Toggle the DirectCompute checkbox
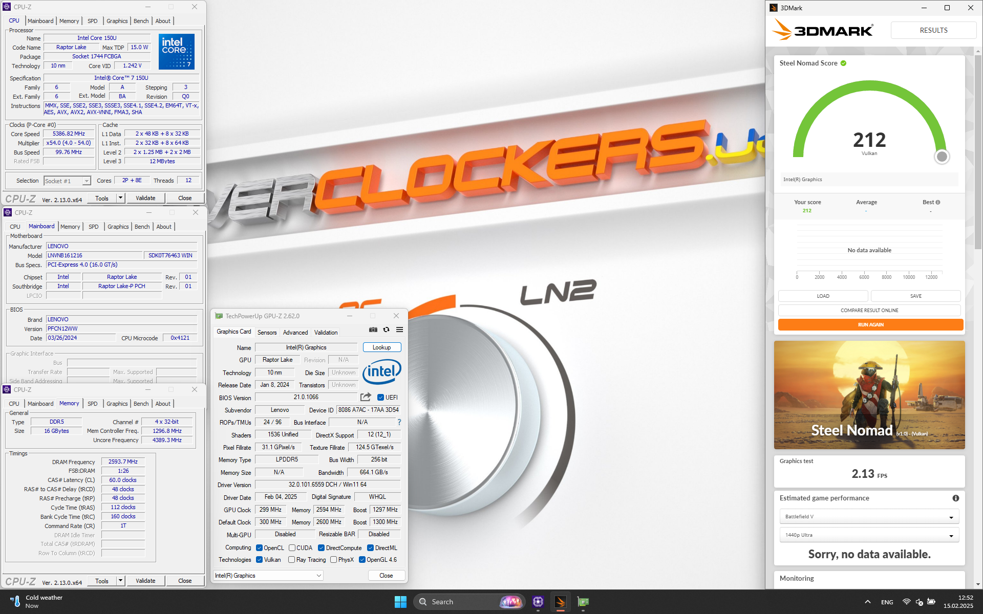Image resolution: width=983 pixels, height=614 pixels. pos(321,548)
